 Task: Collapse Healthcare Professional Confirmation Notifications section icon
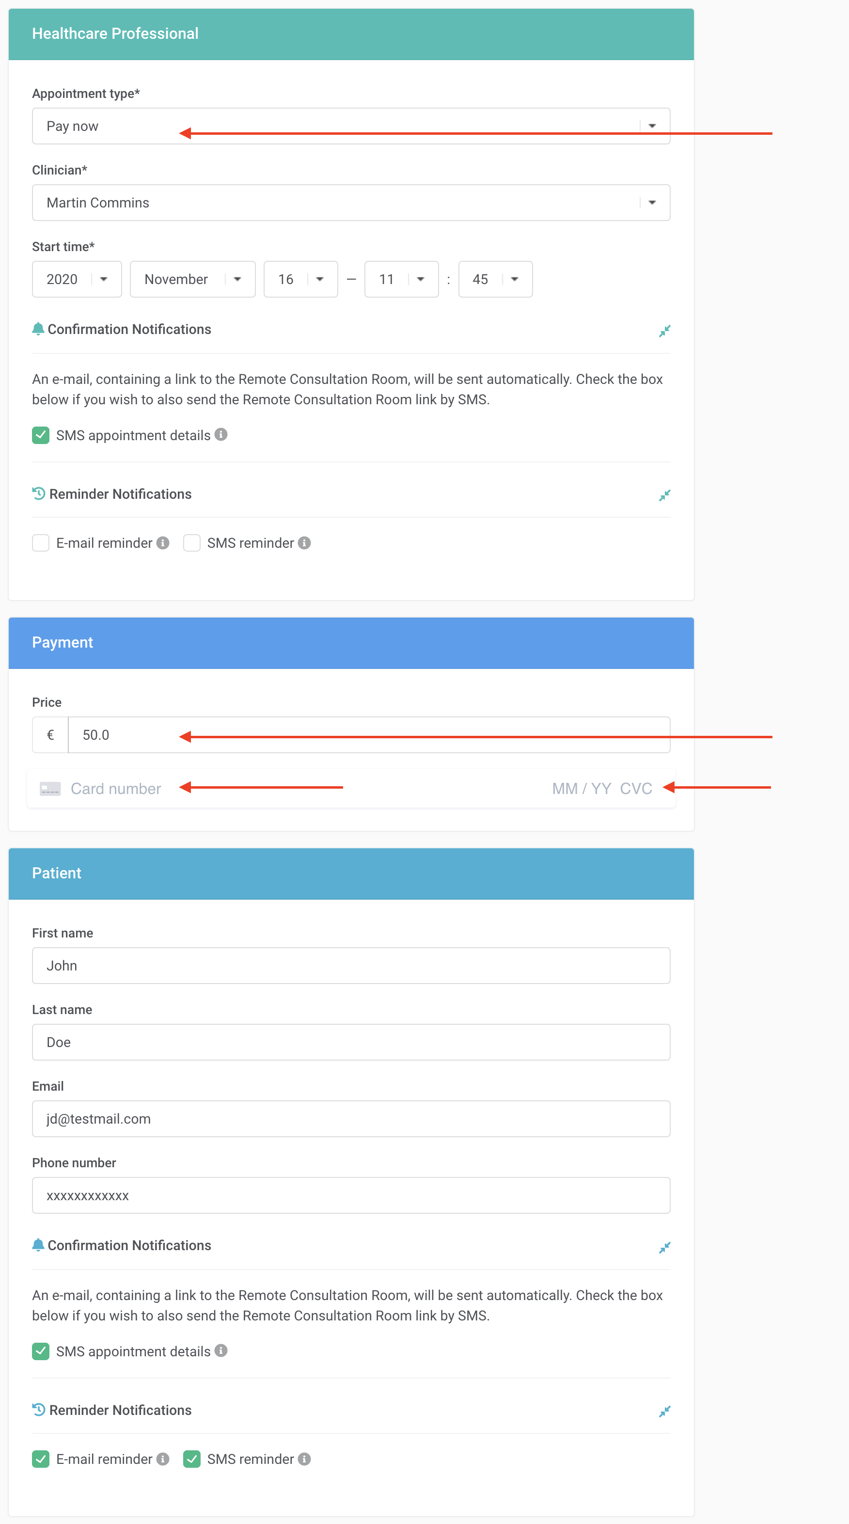[x=664, y=331]
